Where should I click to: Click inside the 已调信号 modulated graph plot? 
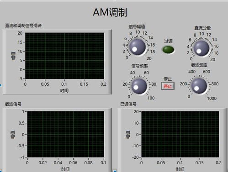coord(180,134)
